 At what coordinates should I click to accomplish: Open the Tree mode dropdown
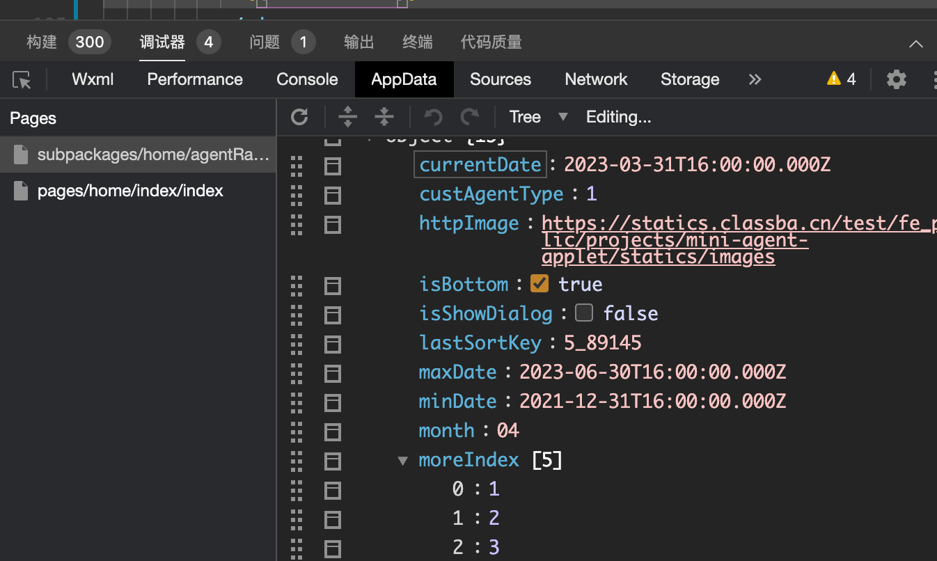[x=538, y=117]
